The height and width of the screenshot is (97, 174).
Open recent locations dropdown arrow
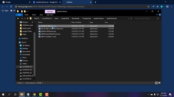click(25, 19)
